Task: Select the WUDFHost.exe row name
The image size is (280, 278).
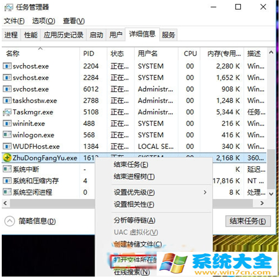Action: [36, 146]
